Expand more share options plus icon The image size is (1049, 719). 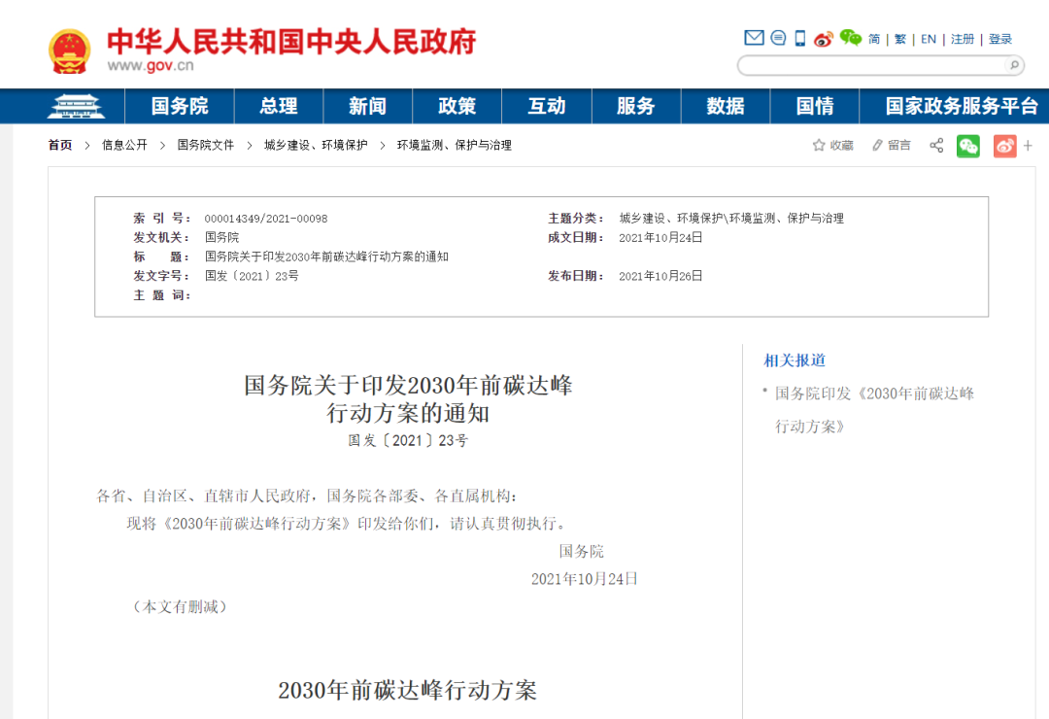[x=1029, y=146]
